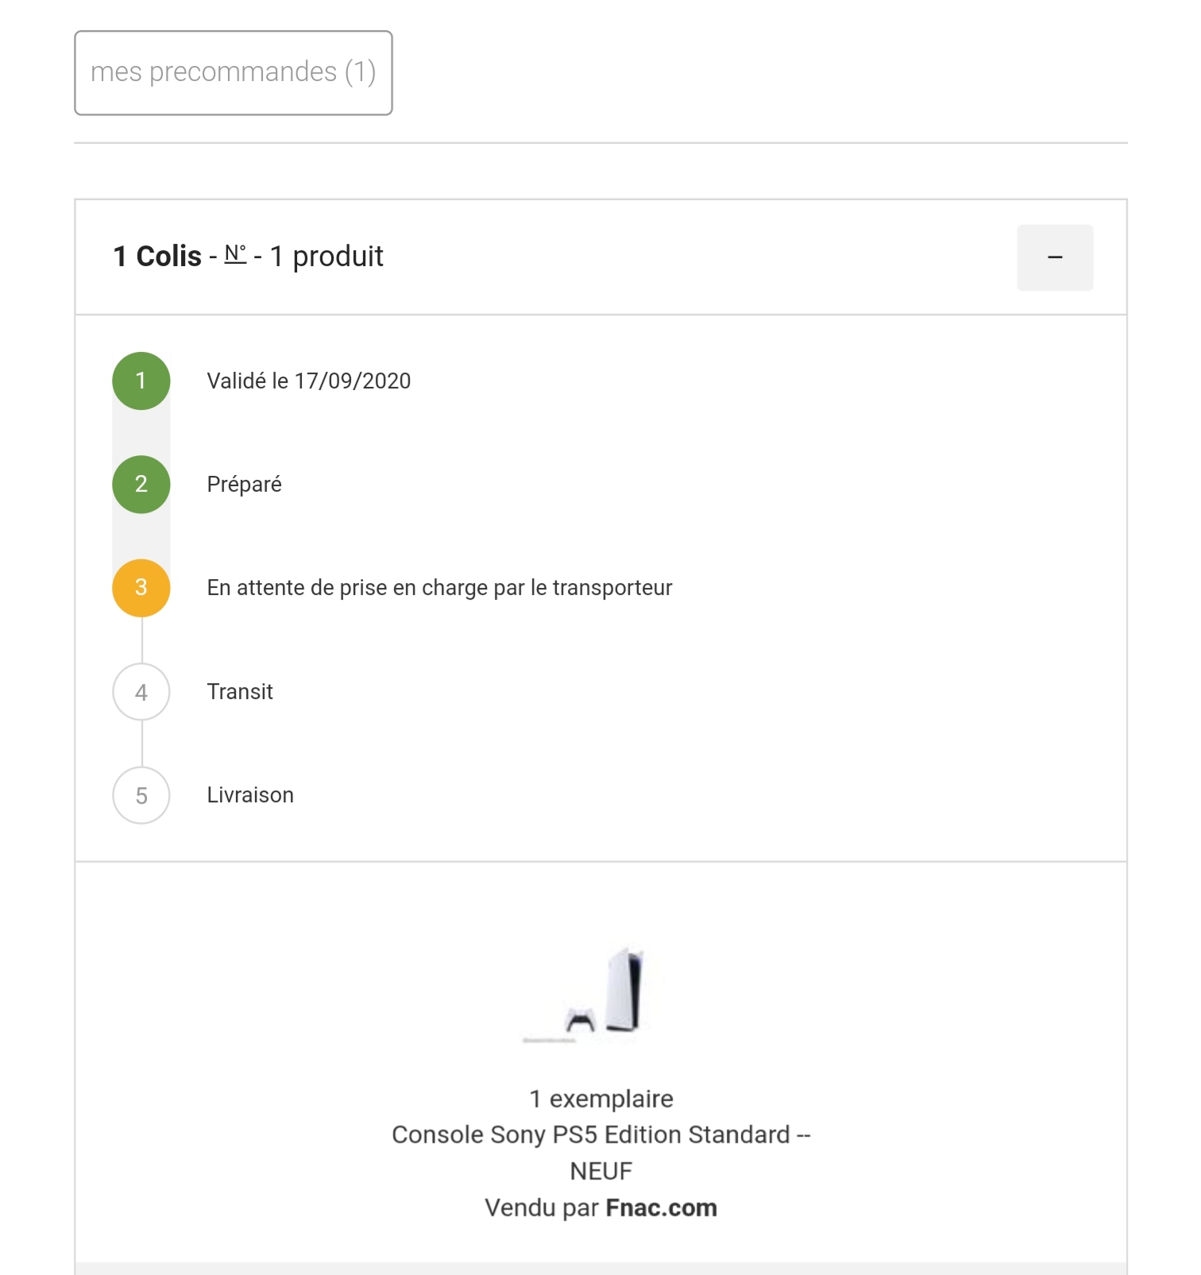This screenshot has height=1275, width=1201.
Task: Click the 1 Colis header title
Action: click(157, 257)
